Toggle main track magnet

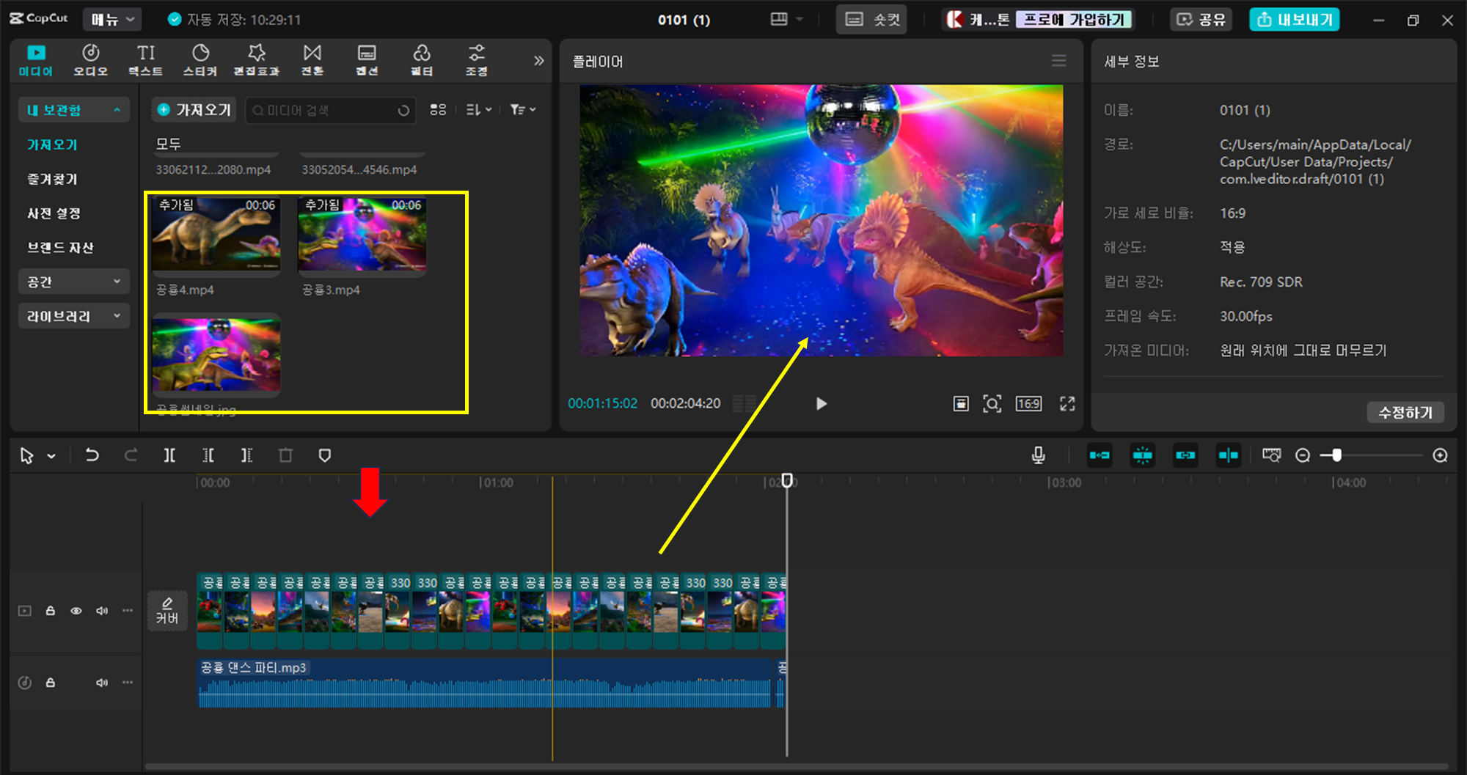(x=1100, y=455)
